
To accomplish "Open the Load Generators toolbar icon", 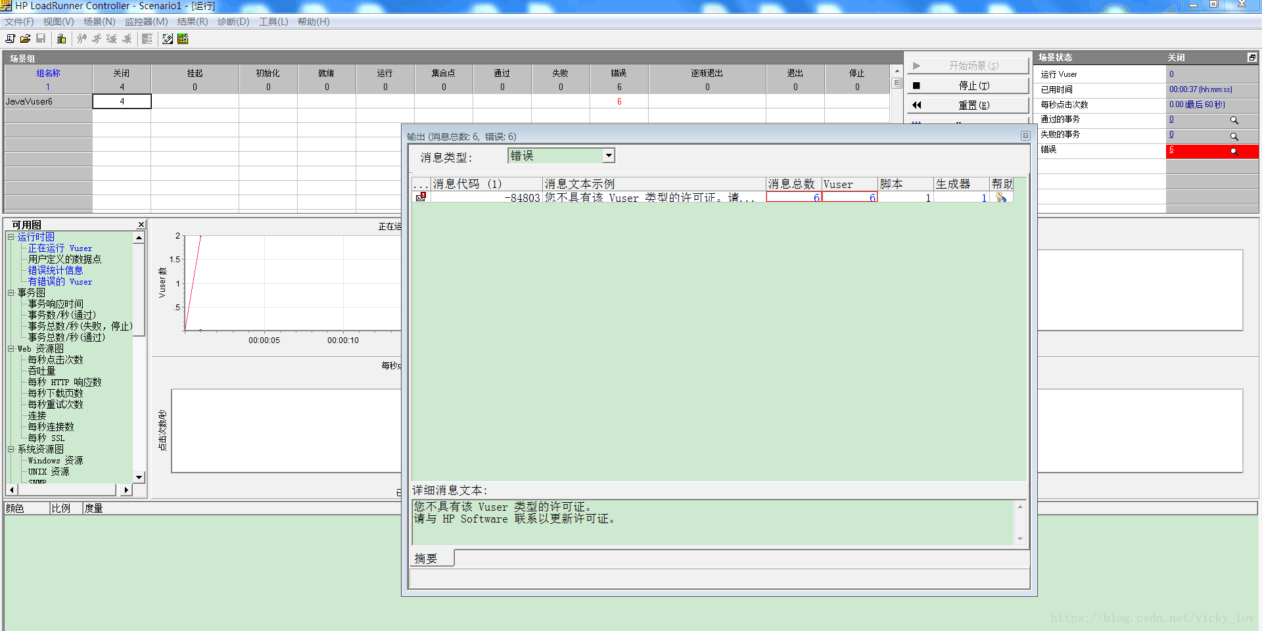I will (61, 39).
